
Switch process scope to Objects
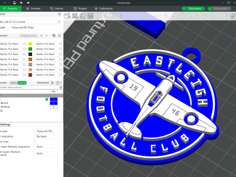22,83
